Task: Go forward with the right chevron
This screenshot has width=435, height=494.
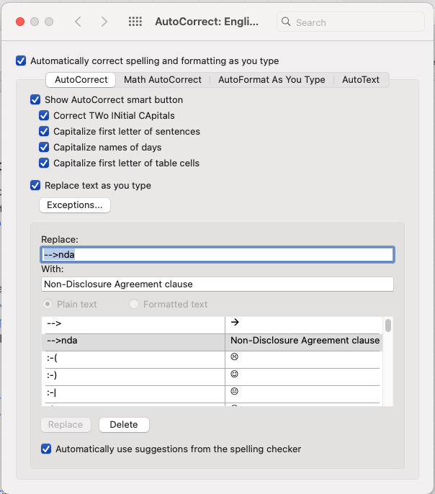Action: (x=104, y=22)
